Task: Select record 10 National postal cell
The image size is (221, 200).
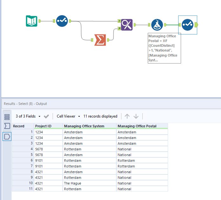Action: point(142,183)
